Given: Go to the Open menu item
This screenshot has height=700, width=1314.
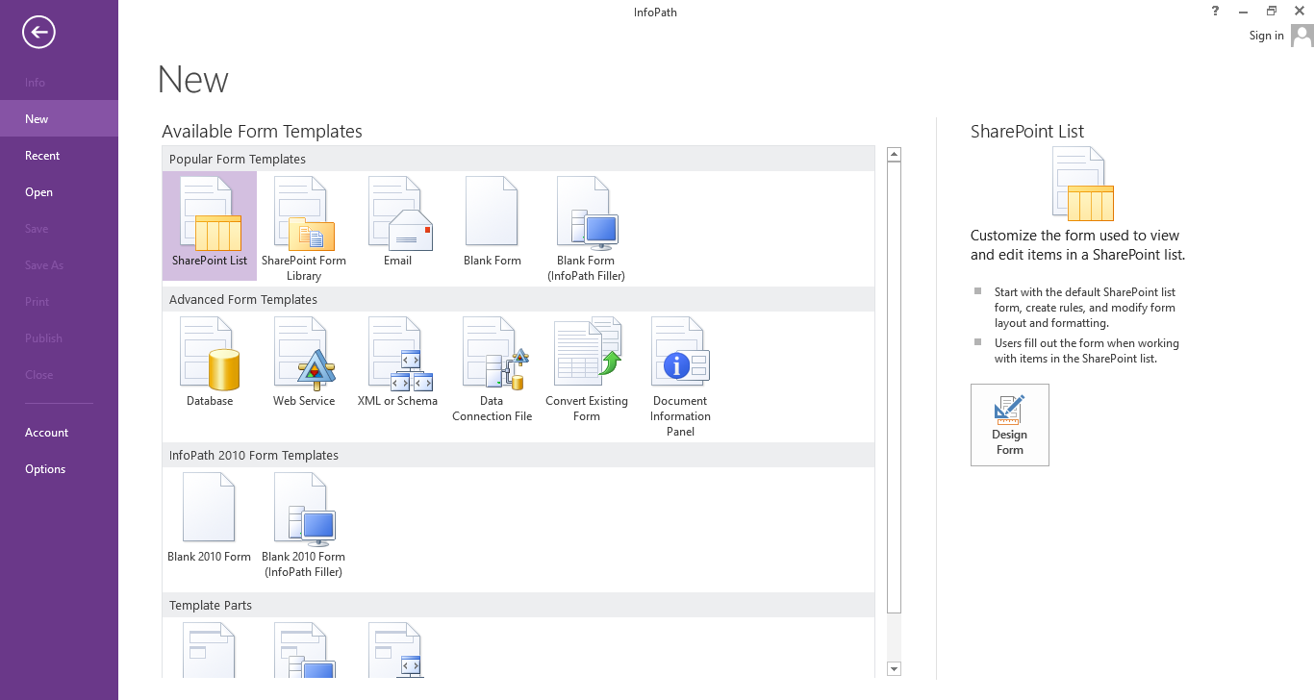Looking at the screenshot, I should (x=39, y=192).
